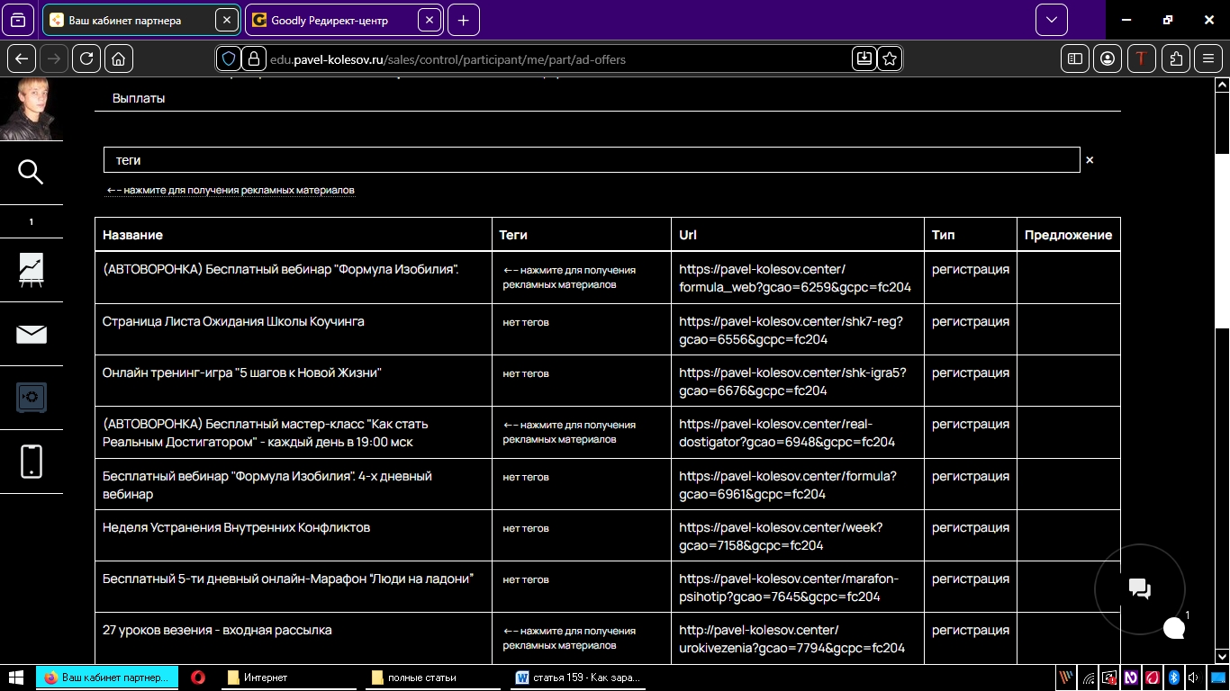Go to browser home page
The width and height of the screenshot is (1230, 691).
118,58
